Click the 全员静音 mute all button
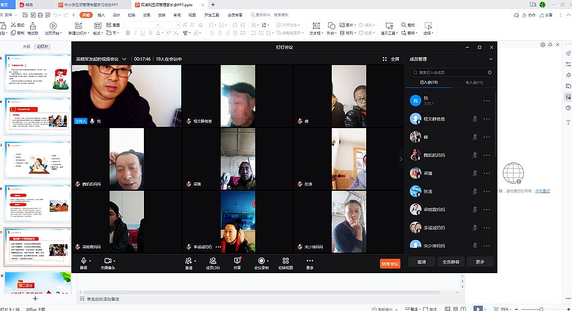The height and width of the screenshot is (311, 572). pyautogui.click(x=450, y=262)
